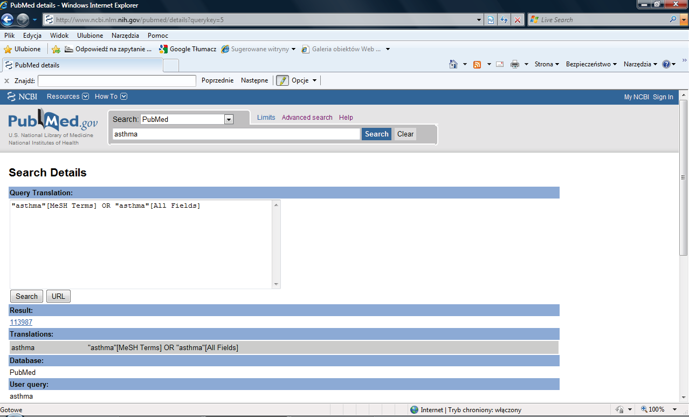
Task: Open 'Odpowiedź na zapytanie' favorites link
Action: (x=108, y=49)
